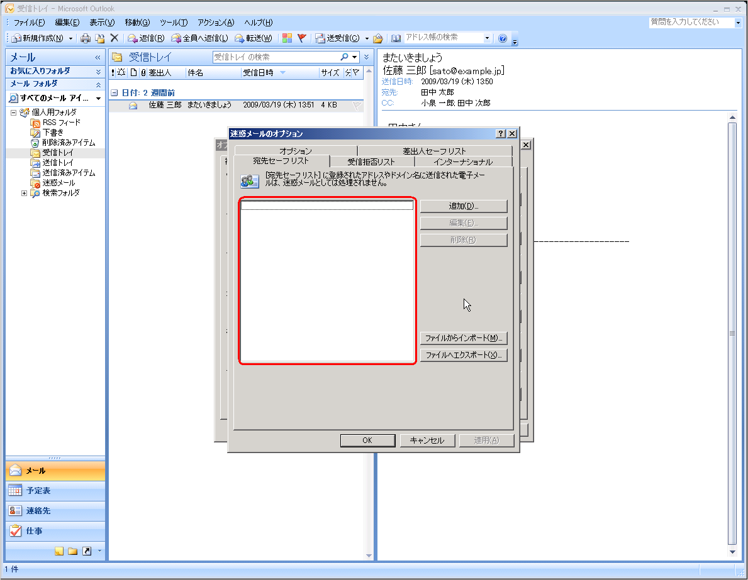Open the ツール(T) menu
This screenshot has height=580, width=748.
click(x=174, y=23)
